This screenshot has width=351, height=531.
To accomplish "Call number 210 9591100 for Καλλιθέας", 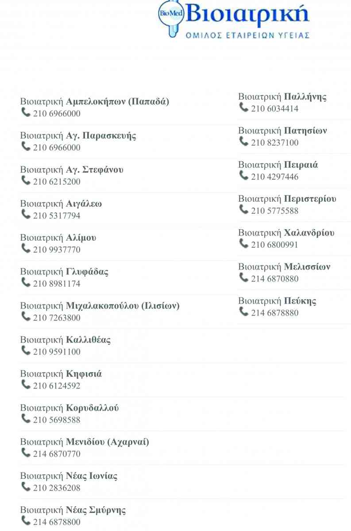I will coord(57,352).
